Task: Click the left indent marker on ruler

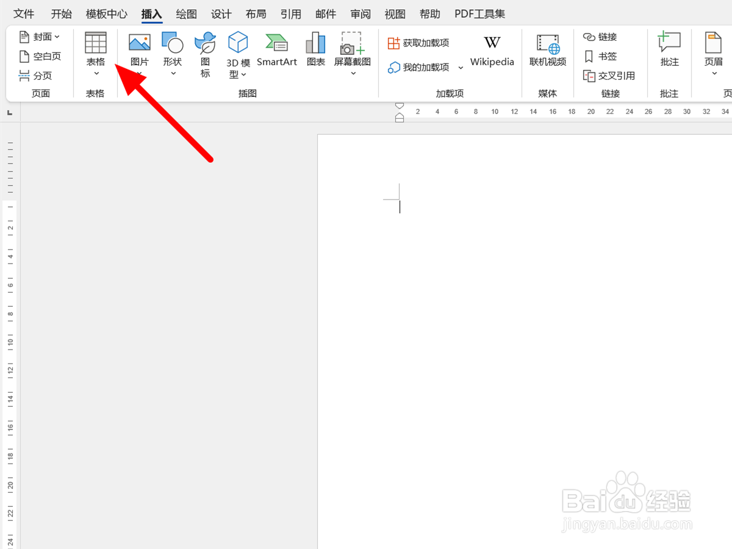Action: click(400, 120)
